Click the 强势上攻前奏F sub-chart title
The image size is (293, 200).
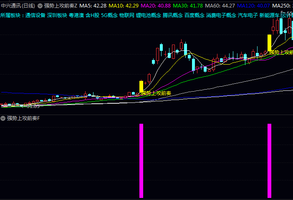tap(23, 118)
